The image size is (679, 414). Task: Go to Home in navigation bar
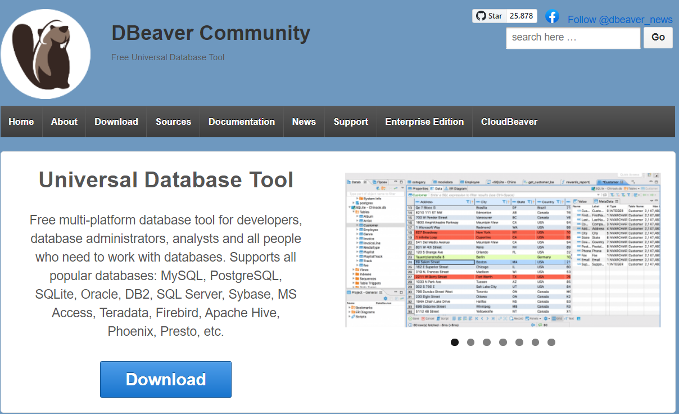(x=21, y=121)
